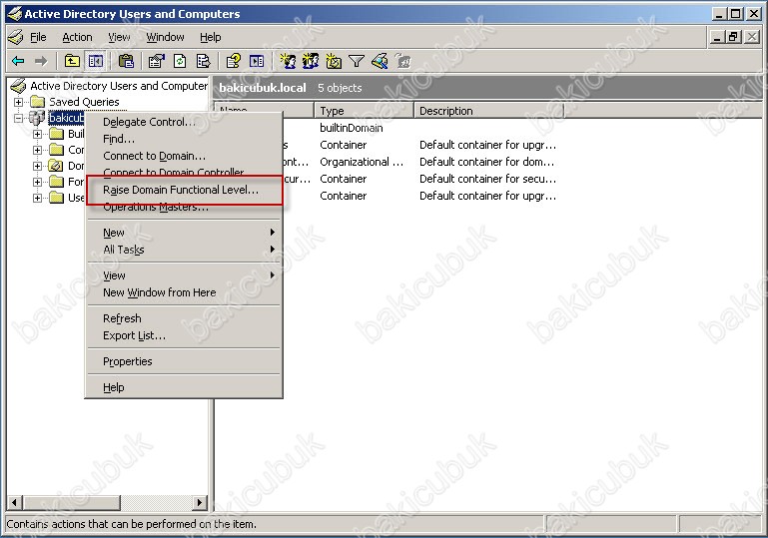Screen dimensions: 768x538
Task: Open Properties from the context menu
Action: click(x=184, y=361)
